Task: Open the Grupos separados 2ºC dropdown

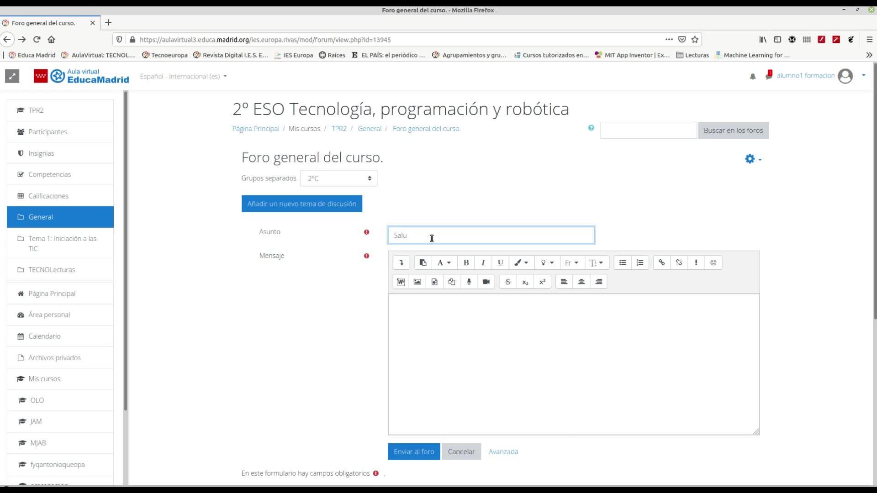Action: tap(338, 178)
